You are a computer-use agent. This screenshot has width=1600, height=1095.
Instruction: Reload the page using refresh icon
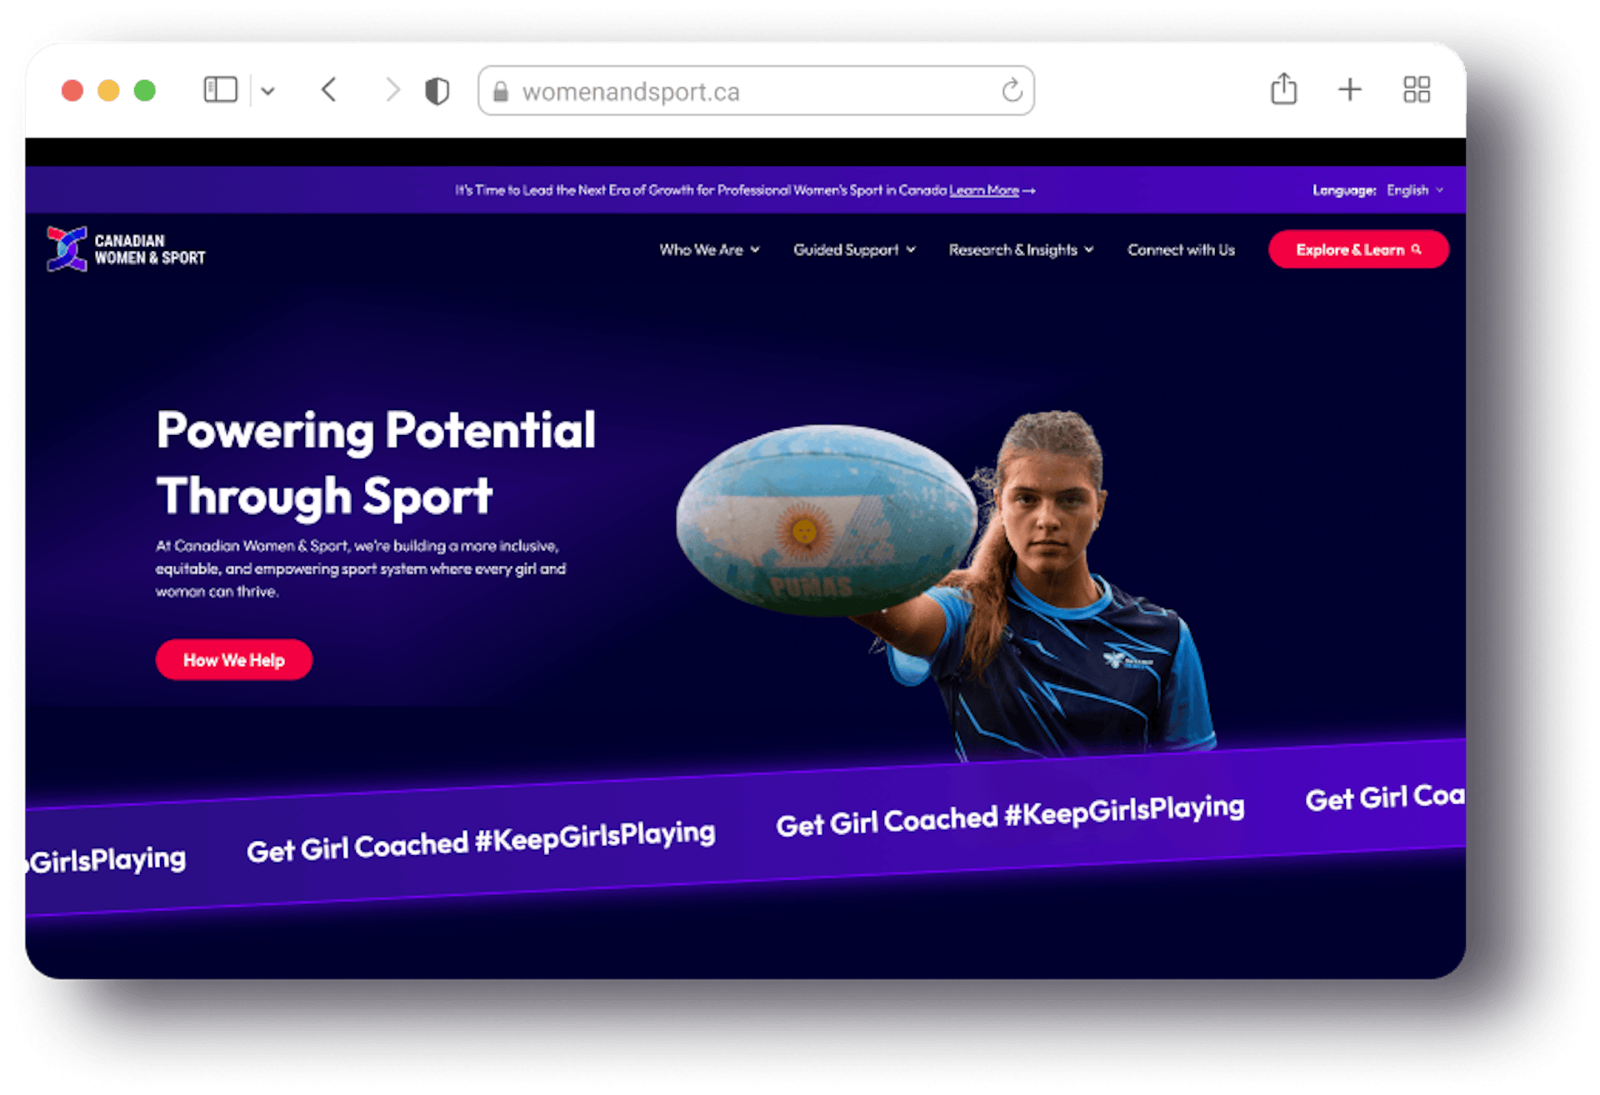[x=1012, y=90]
